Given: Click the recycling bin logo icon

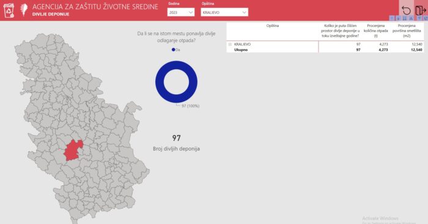Looking at the screenshot, I should [x=9, y=10].
